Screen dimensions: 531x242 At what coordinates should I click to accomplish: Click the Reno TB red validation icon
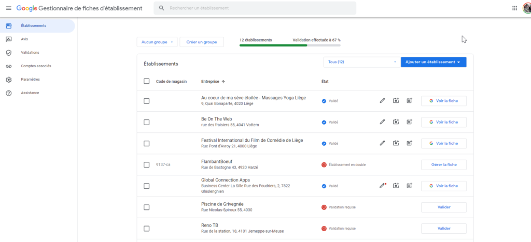click(324, 229)
